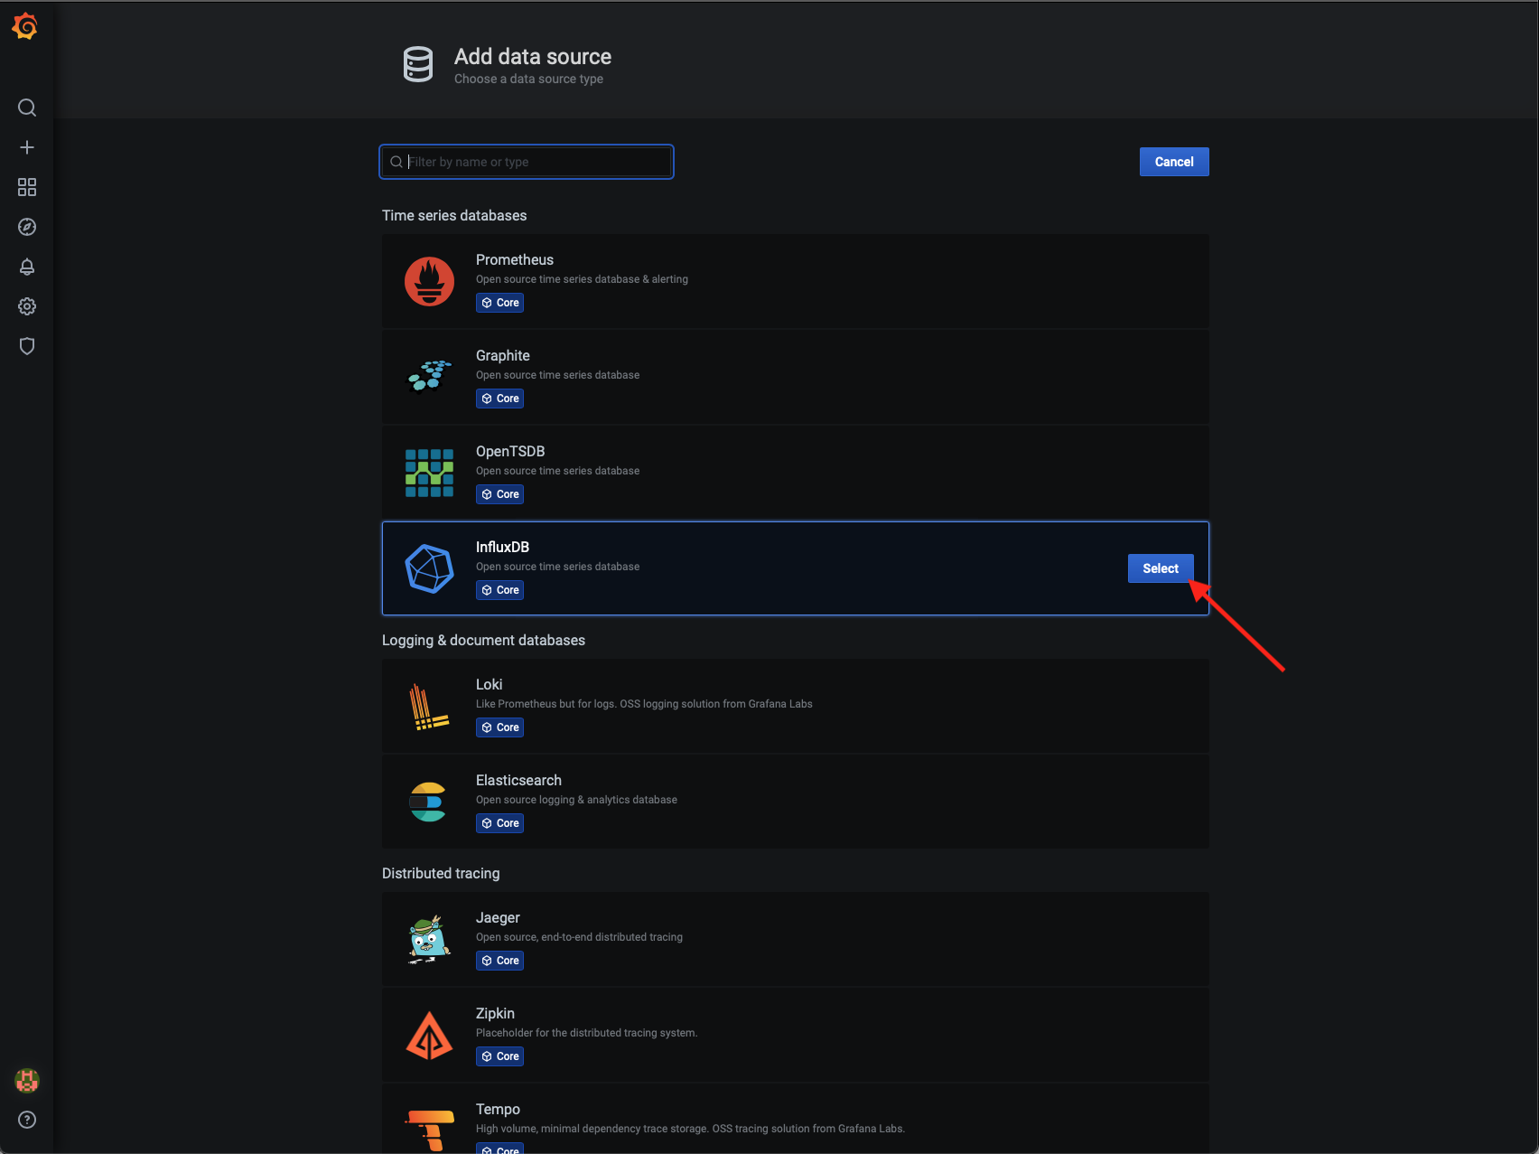Click 'Choose a data source type' subtitle
Image resolution: width=1539 pixels, height=1154 pixels.
528,79
